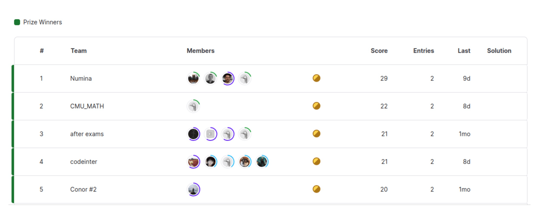Viewport: 539px width, 216px height.
Task: Open the CMU_MATH team link
Action: point(87,106)
